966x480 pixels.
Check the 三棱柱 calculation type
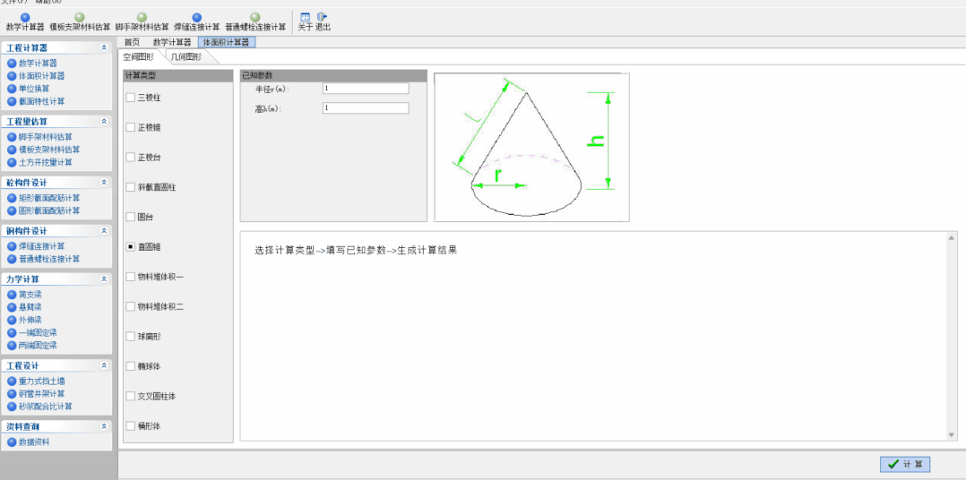(x=131, y=97)
